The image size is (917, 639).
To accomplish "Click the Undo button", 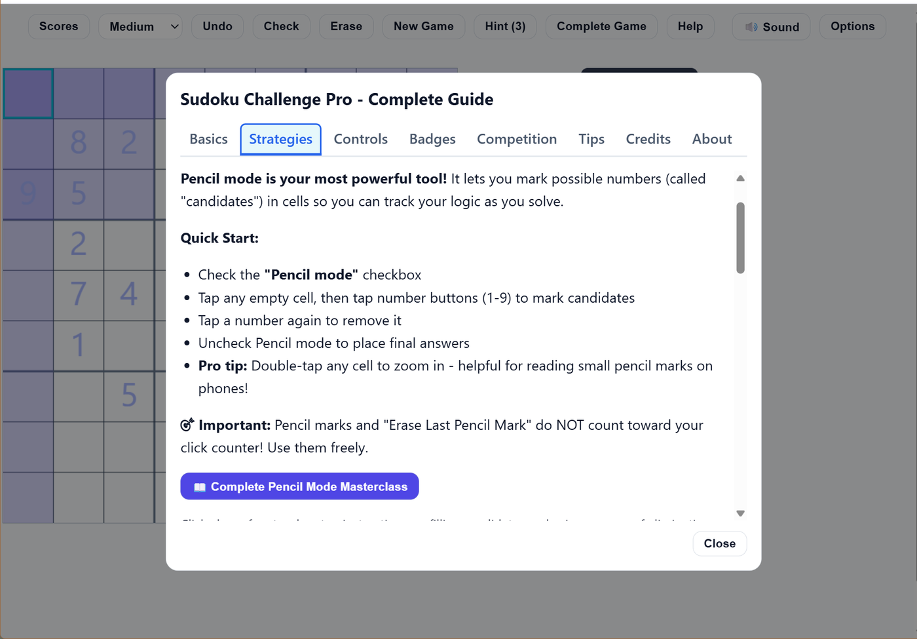I will tap(217, 26).
